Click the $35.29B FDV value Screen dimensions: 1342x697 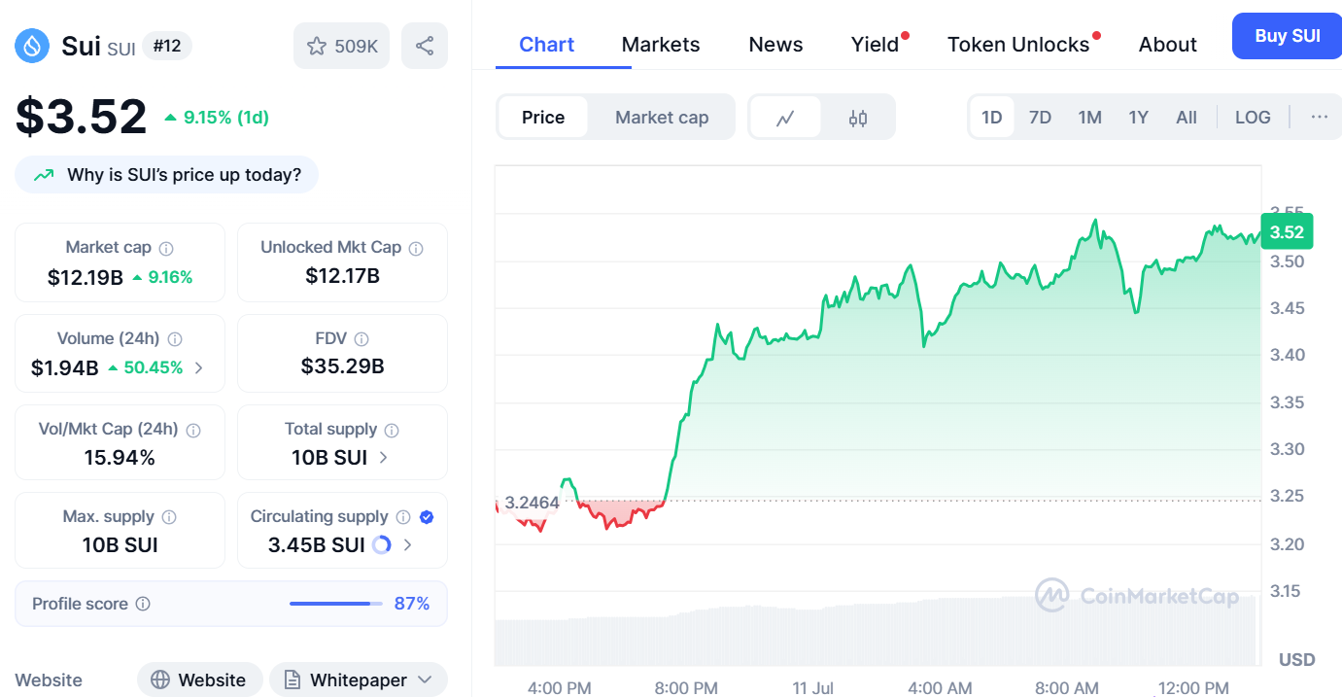click(342, 366)
